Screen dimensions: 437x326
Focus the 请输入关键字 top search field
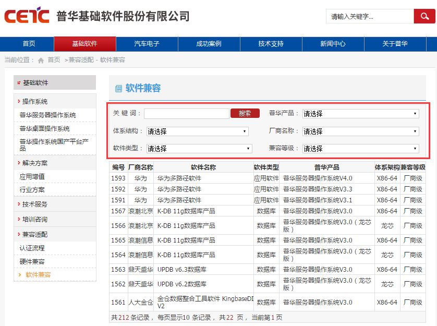tap(370, 16)
